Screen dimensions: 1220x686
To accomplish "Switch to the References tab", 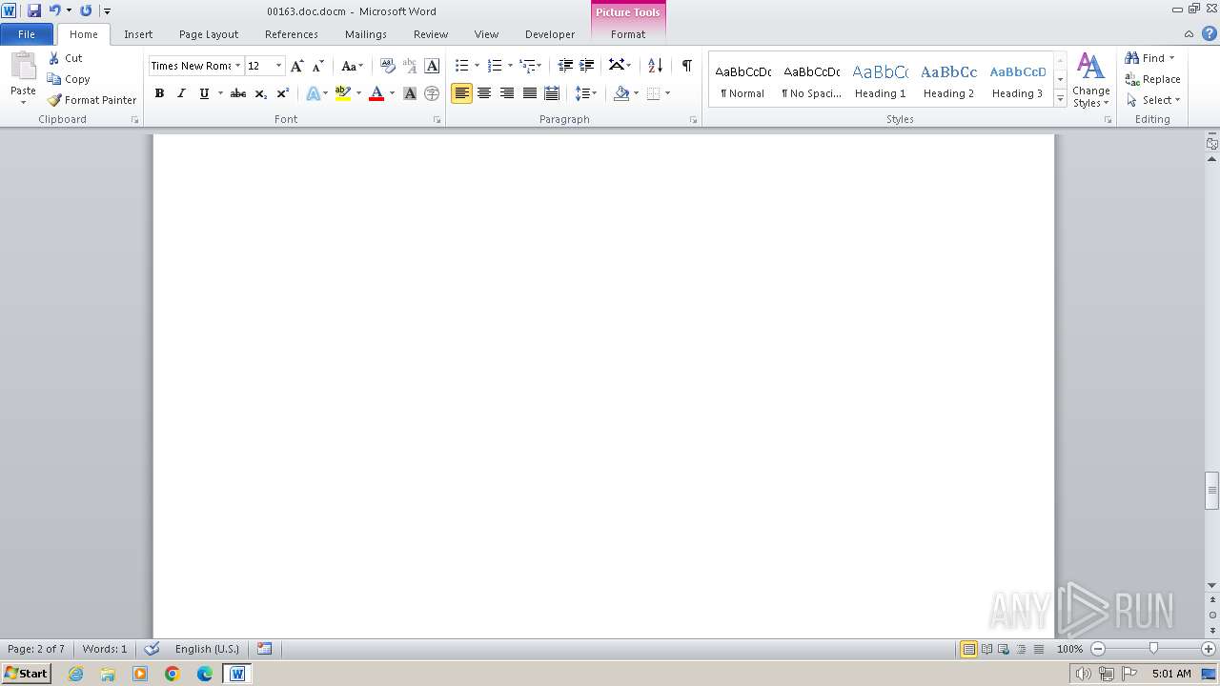I will click(x=292, y=34).
